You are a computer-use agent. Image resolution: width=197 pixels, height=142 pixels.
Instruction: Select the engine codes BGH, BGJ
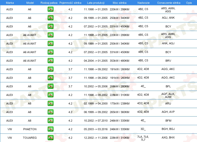pos(168,129)
